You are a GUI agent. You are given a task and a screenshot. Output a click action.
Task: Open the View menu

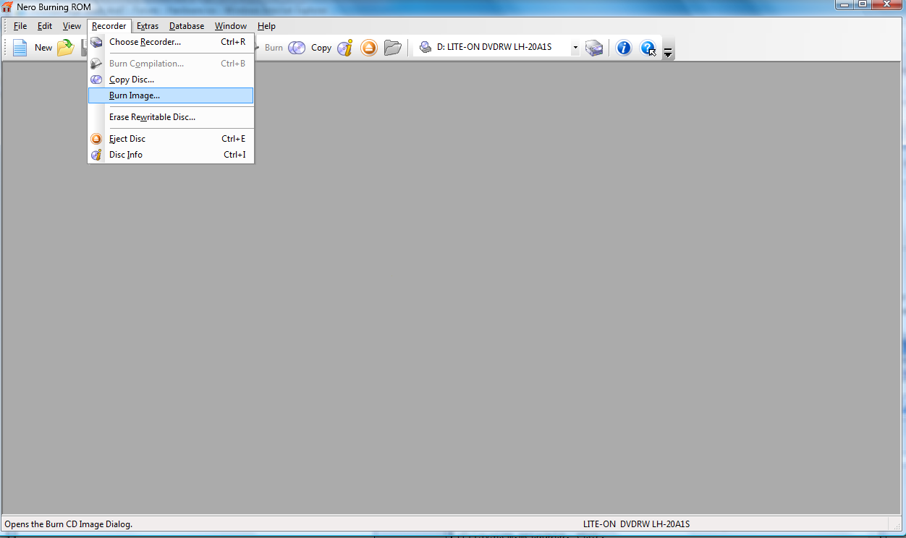pos(72,26)
